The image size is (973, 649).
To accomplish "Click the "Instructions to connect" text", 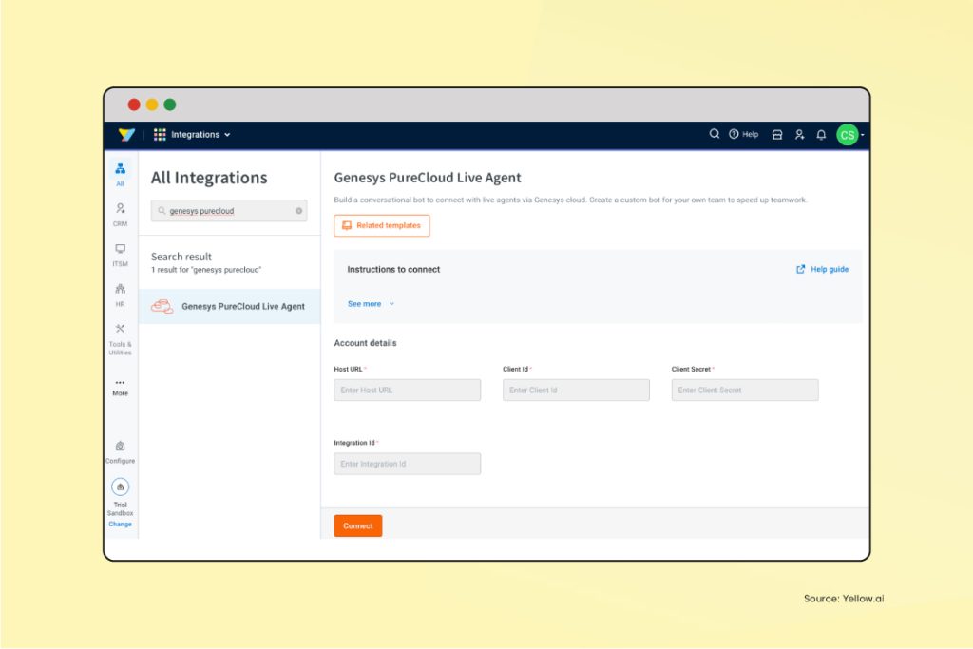I will coord(393,269).
